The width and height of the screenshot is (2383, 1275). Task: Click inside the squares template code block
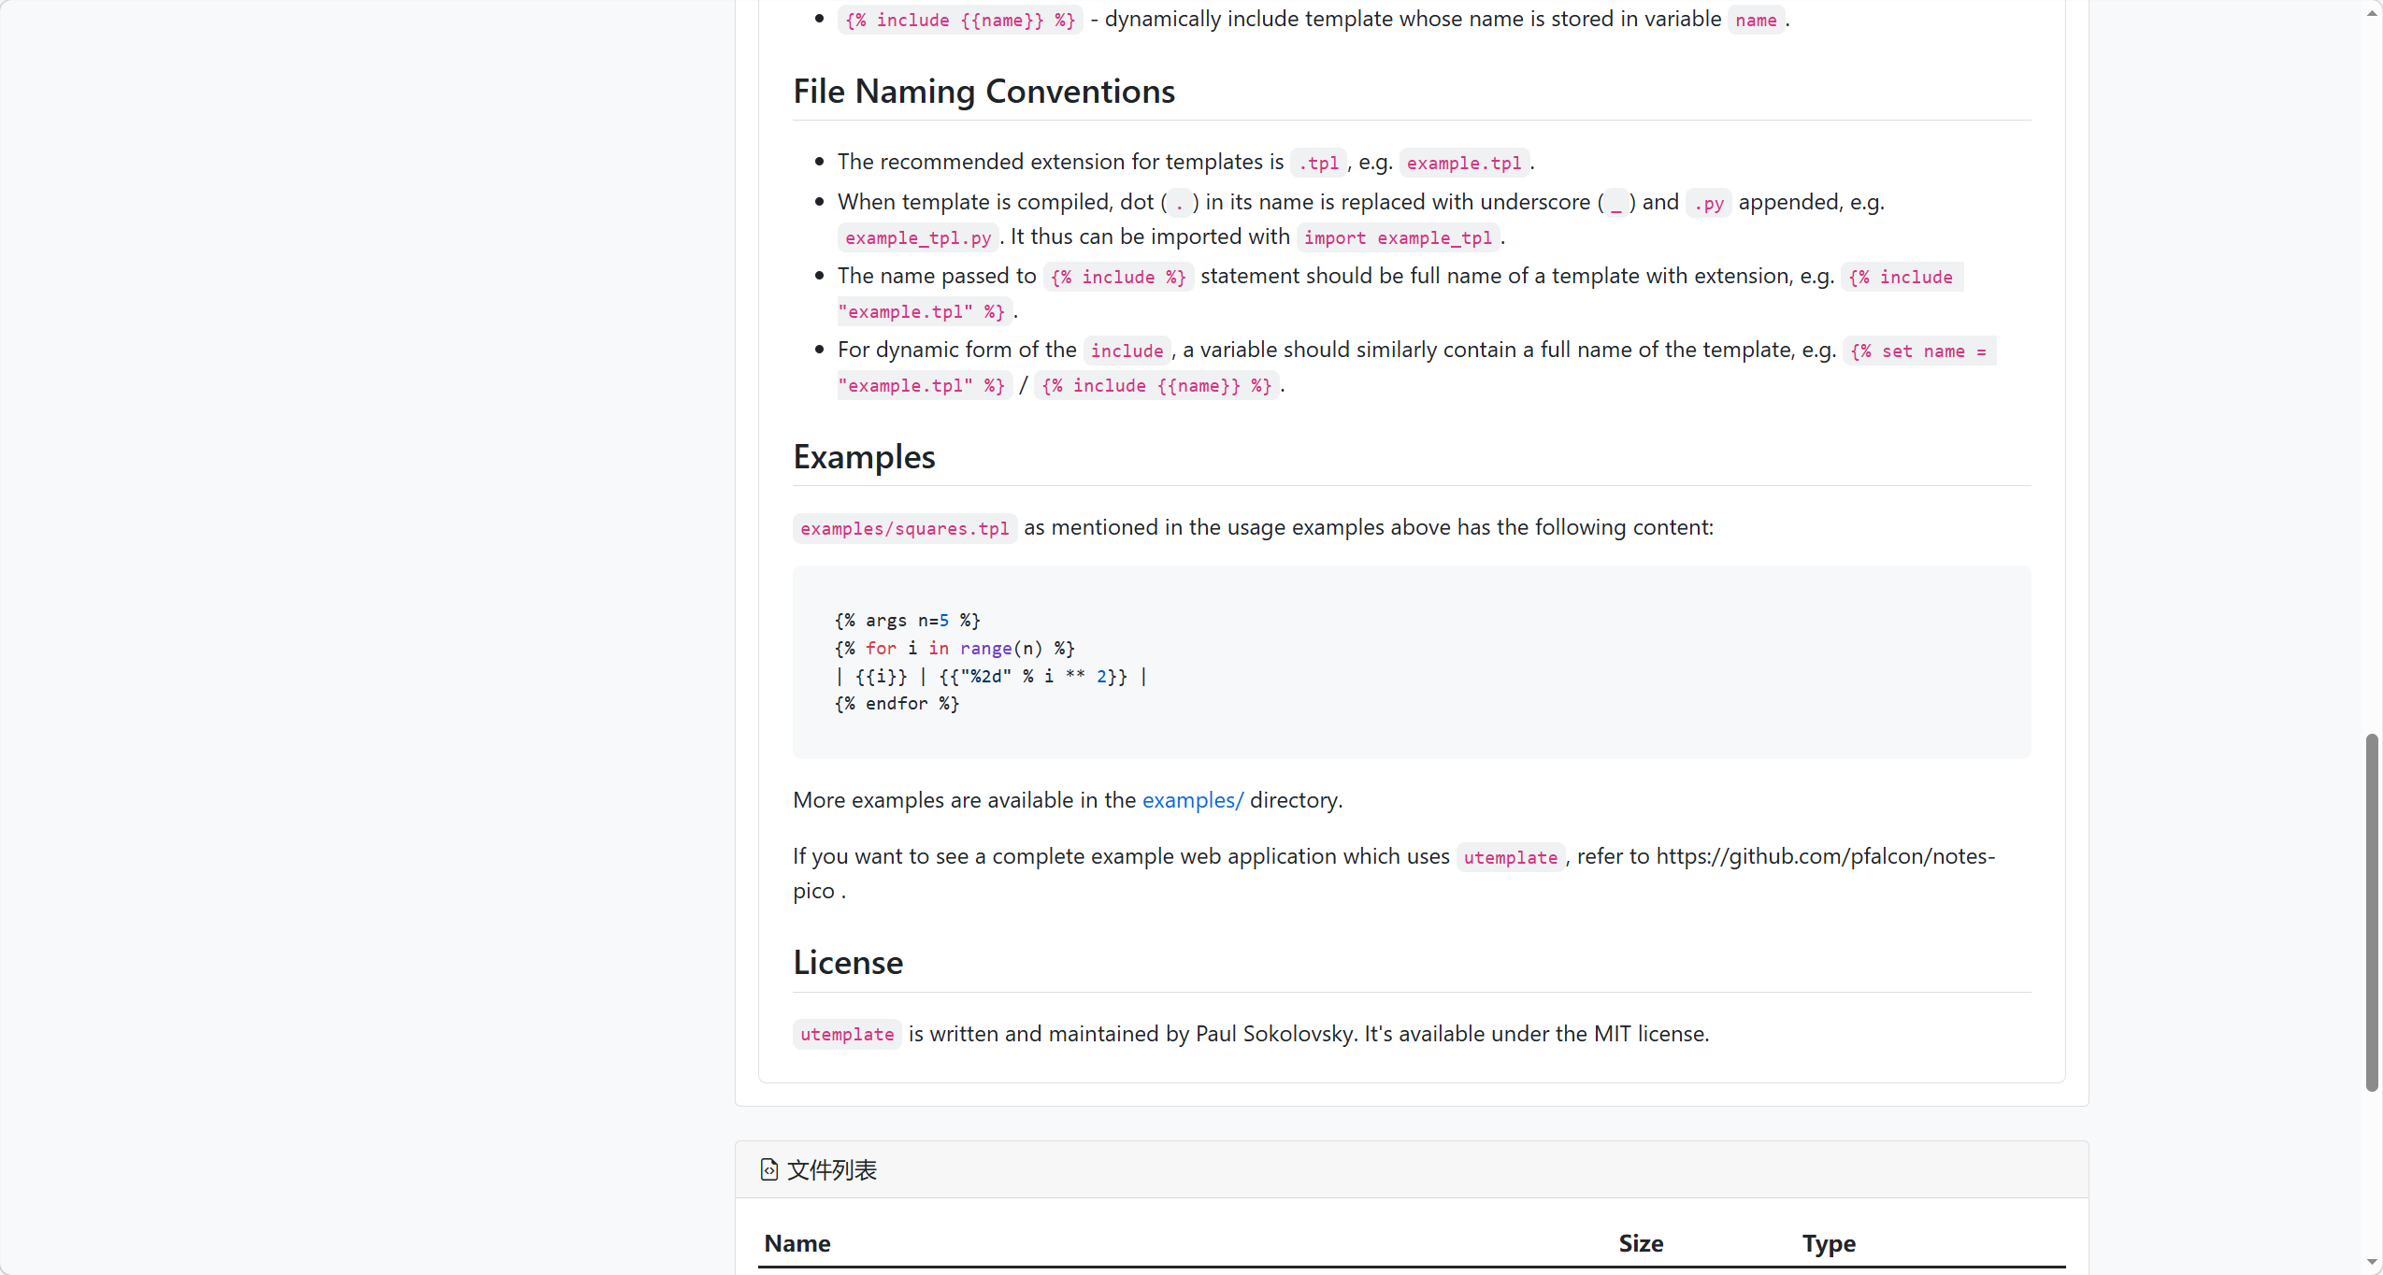[x=1411, y=662]
